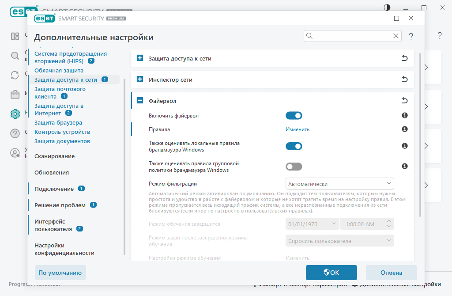Open setup gear icon in main sidebar
Screen dimensions: 452x296
(15, 114)
